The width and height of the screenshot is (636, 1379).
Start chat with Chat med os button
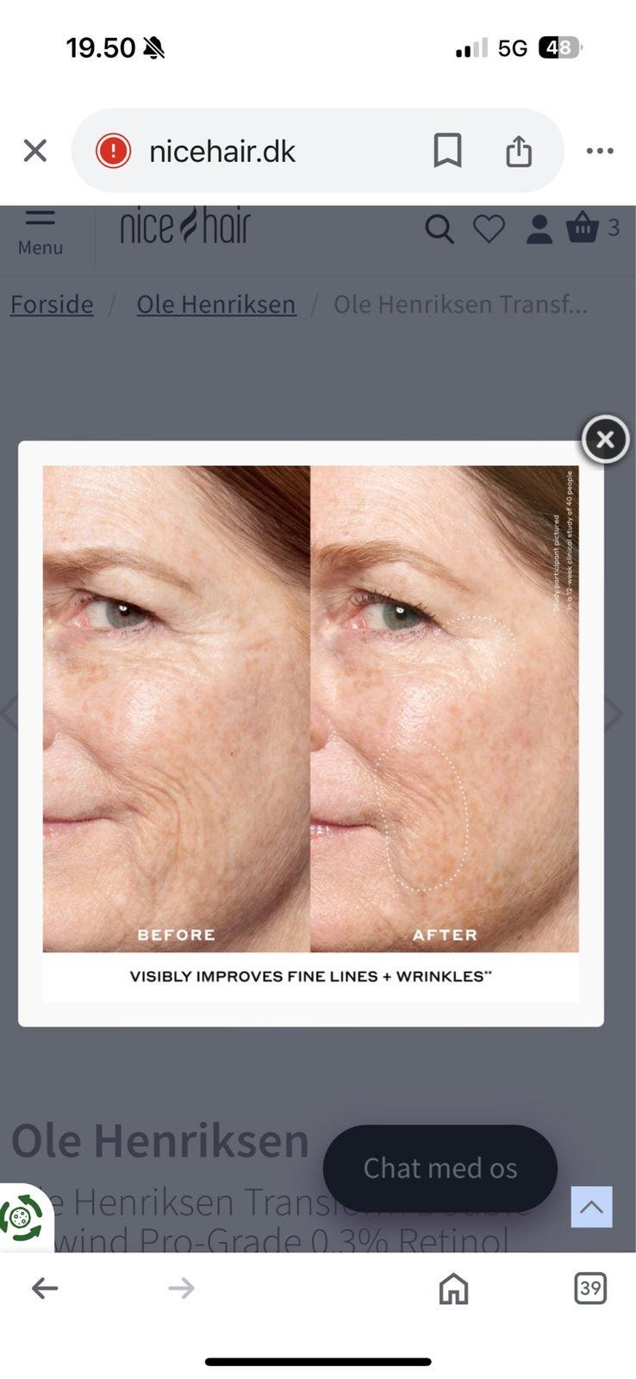tap(440, 1168)
